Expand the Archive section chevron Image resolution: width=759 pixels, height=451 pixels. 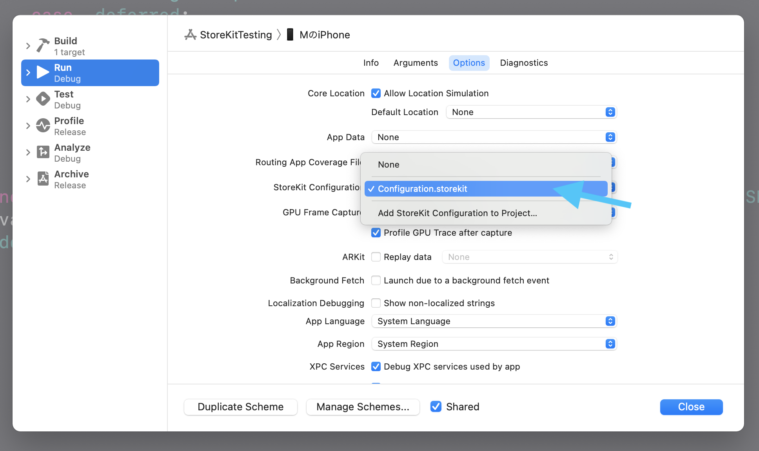(x=28, y=179)
